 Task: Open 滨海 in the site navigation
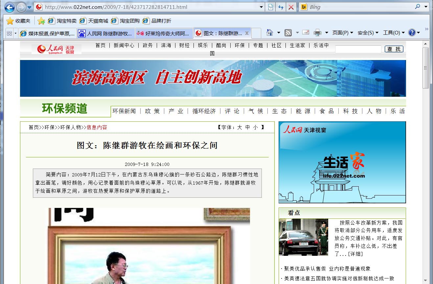pyautogui.click(x=166, y=46)
